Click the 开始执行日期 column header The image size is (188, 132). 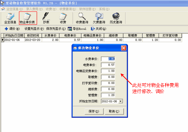point(14,35)
